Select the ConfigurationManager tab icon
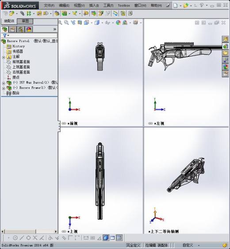This screenshot has height=249, width=230. tap(21, 29)
